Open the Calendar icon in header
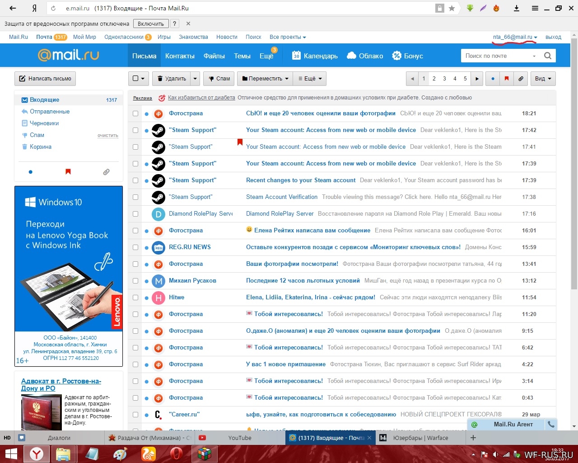578x463 pixels. click(296, 56)
